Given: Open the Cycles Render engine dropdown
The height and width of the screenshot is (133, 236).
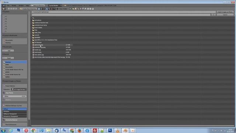Looking at the screenshot, I should pos(55,6).
